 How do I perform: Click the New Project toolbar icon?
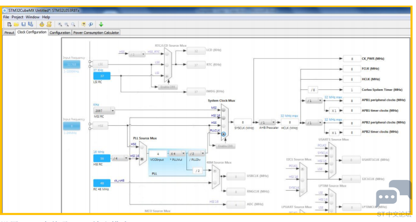coord(9,24)
